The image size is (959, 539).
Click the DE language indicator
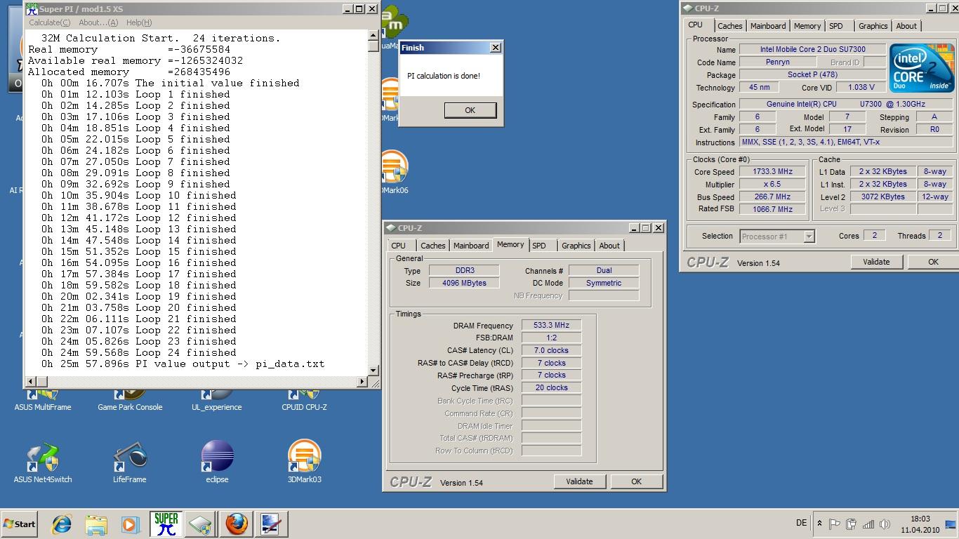tap(801, 523)
